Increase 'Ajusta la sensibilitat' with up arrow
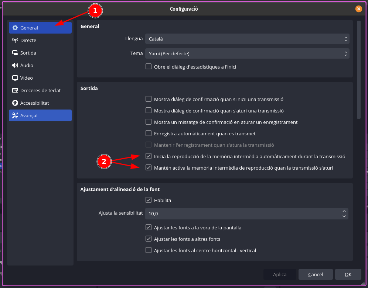368x288 pixels. (x=344, y=211)
